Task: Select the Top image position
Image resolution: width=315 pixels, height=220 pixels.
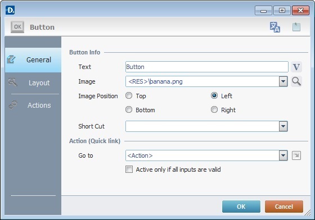Action: click(129, 95)
